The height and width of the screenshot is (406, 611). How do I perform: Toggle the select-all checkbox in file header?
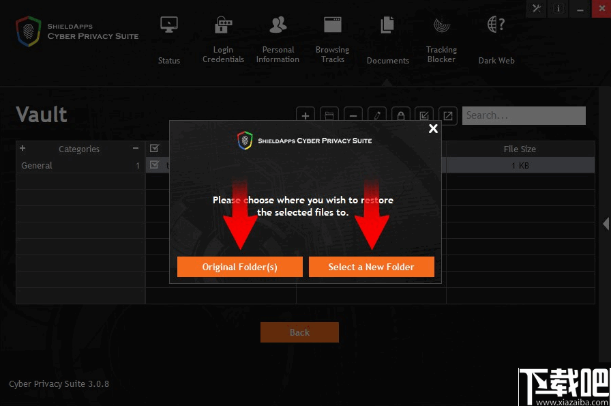tap(154, 148)
